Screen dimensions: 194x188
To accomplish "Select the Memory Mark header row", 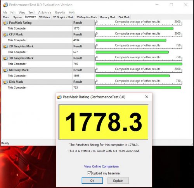I will coord(48,70).
